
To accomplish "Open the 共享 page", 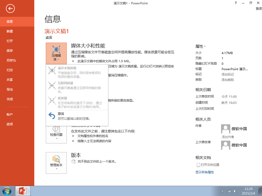I will pyautogui.click(x=17, y=80).
